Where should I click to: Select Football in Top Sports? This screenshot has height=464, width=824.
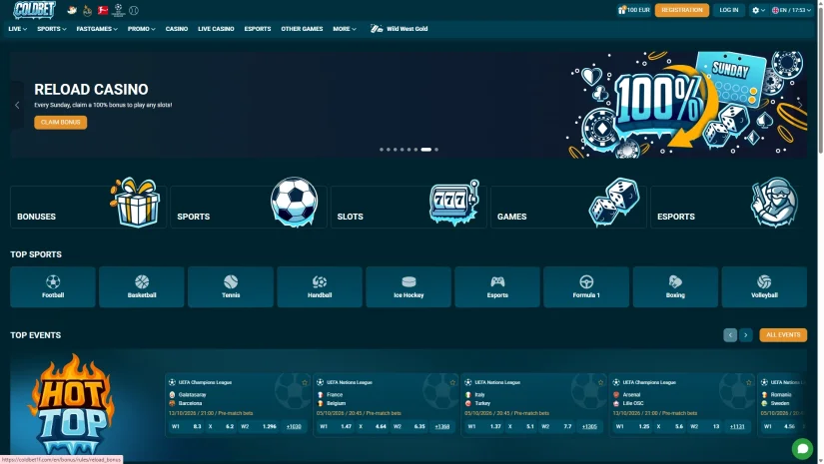tap(53, 286)
